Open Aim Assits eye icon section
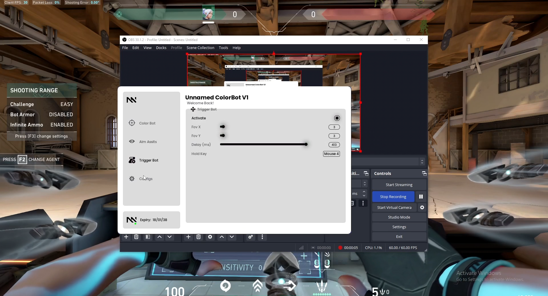Viewport: 548px width, 296px height. 143,142
